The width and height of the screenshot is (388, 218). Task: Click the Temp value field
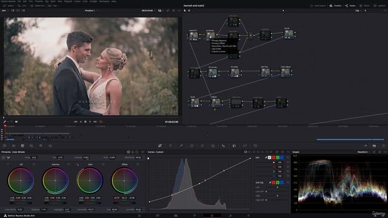[x=34, y=157]
